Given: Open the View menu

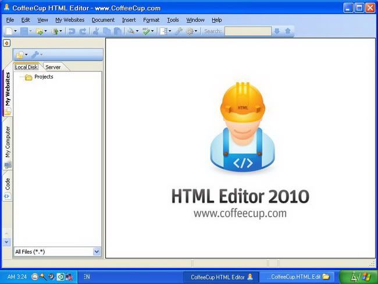Looking at the screenshot, I should coord(42,20).
